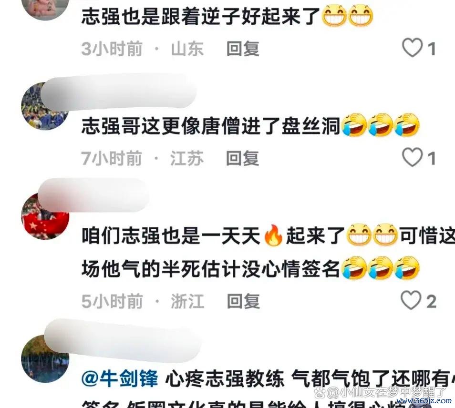Reply to the 5小时前 浙江 comment
The width and height of the screenshot is (455, 408).
tap(243, 301)
